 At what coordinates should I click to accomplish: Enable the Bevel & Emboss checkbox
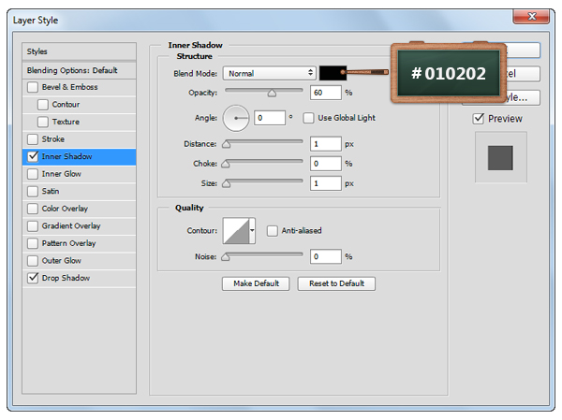34,87
